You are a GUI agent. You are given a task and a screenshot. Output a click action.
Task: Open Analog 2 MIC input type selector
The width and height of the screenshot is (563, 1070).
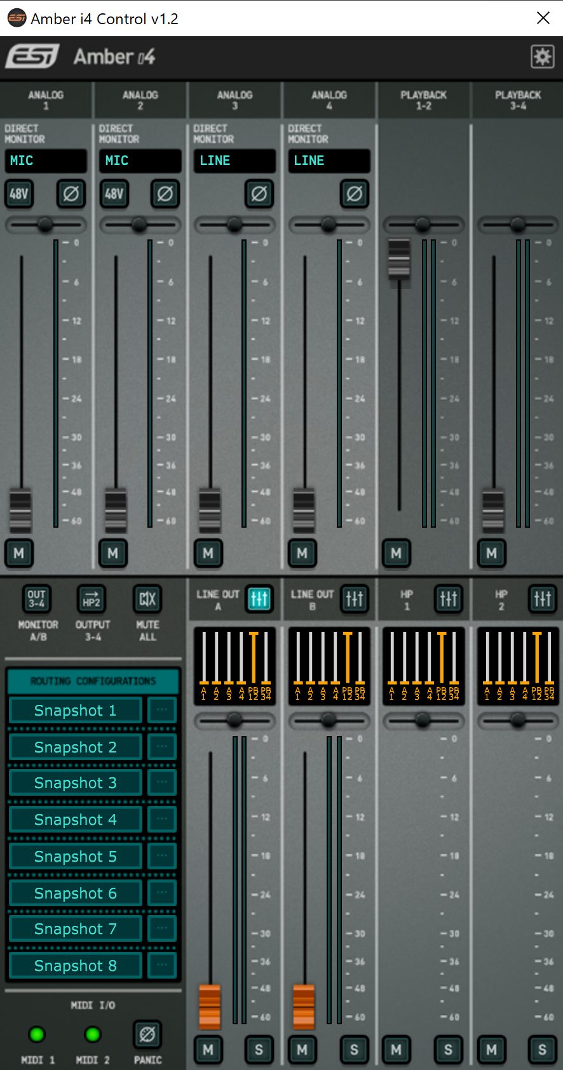pyautogui.click(x=140, y=161)
